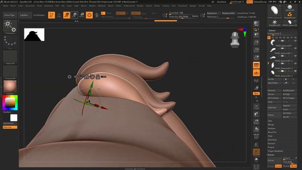Expand the Merge section

(x=270, y=125)
